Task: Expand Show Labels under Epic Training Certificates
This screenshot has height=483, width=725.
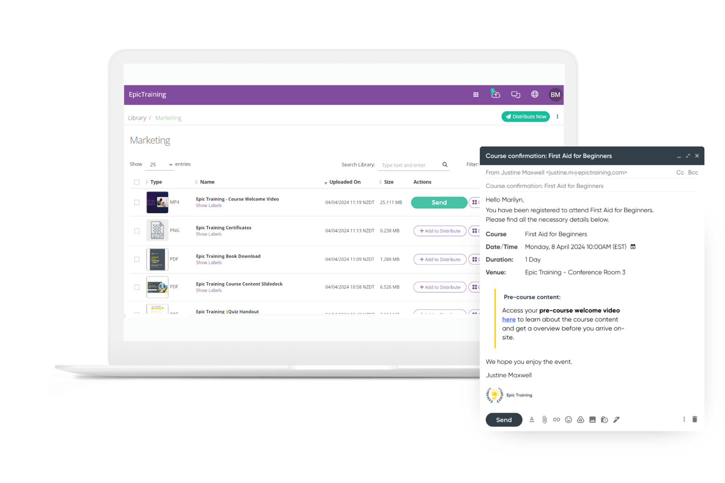Action: click(x=208, y=234)
